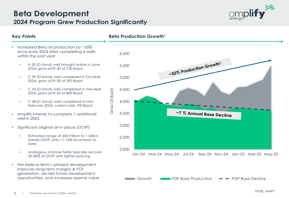
Task: Click 'Analogous onshore fields typically recover' sub-bullet
Action: (x=65, y=154)
